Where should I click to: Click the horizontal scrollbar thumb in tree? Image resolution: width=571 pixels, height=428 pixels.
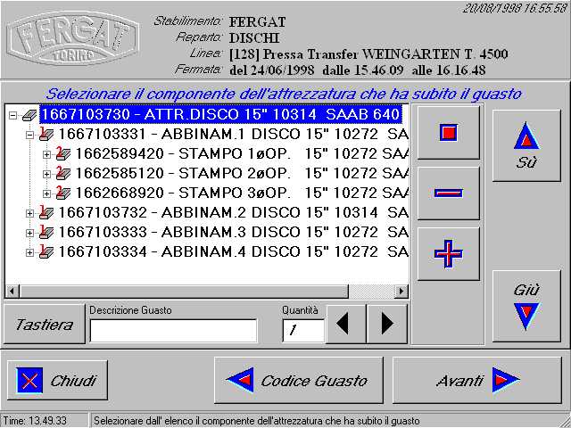coord(185,292)
